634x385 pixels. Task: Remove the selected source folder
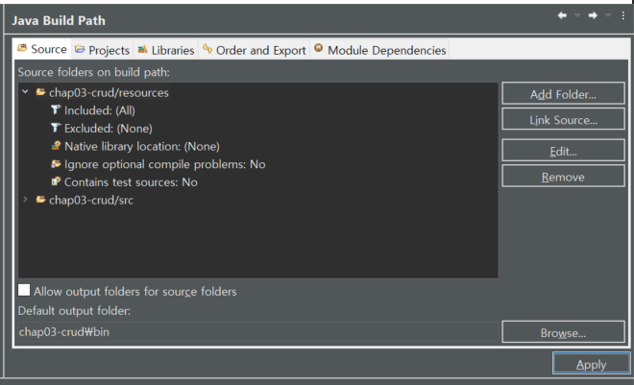coord(563,176)
